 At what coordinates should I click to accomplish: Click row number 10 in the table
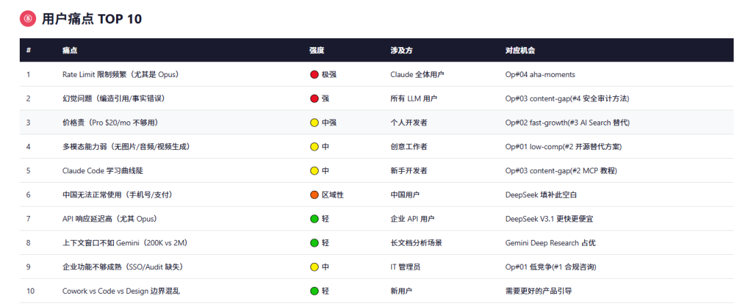pyautogui.click(x=30, y=291)
